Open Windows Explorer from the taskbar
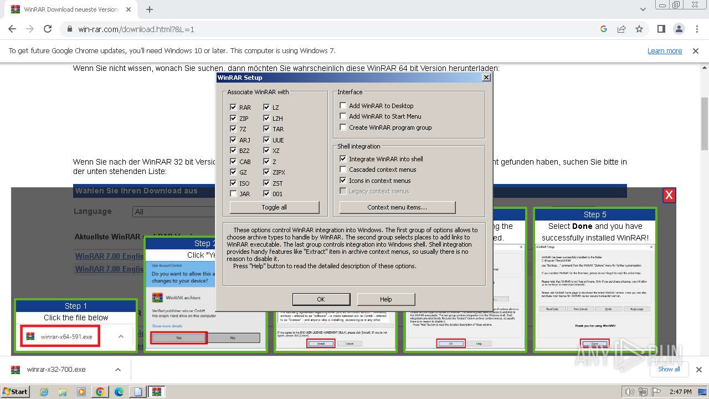Image resolution: width=709 pixels, height=399 pixels. tap(63, 392)
